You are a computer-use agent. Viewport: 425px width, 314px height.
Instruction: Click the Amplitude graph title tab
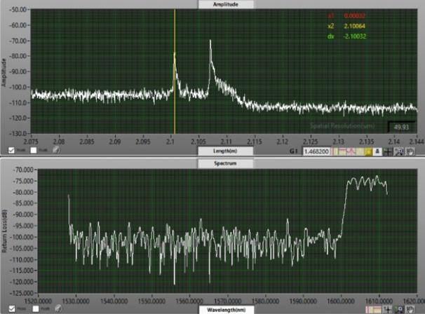[x=216, y=4]
